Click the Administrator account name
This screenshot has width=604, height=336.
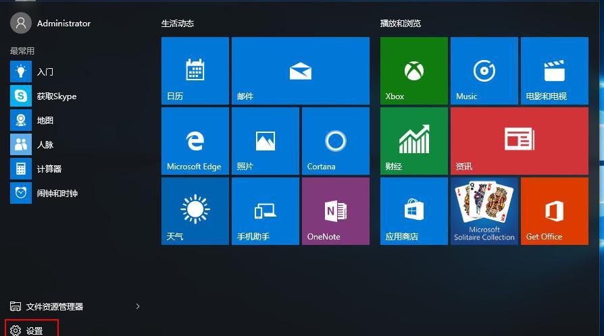click(x=64, y=24)
